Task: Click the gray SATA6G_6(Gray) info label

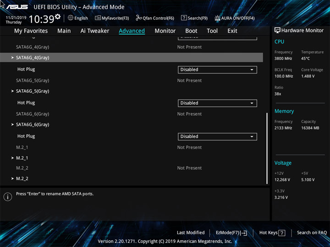Action: 33,114
